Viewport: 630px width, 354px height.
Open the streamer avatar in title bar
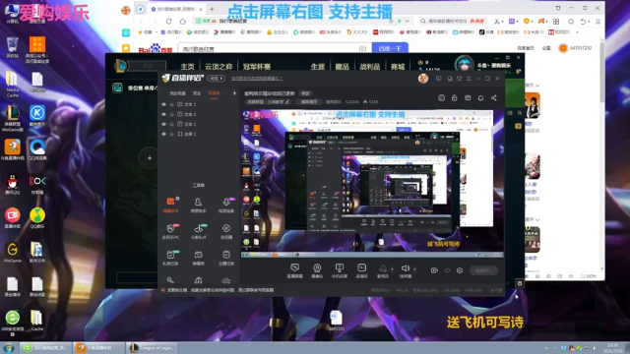coord(423,79)
